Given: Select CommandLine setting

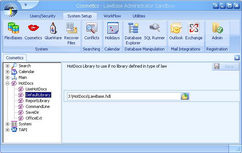Looking at the screenshot, I should [38, 106].
